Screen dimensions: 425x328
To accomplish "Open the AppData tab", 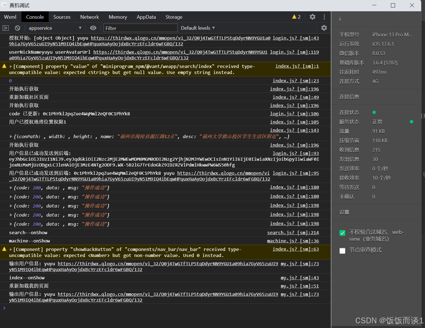I will click(x=146, y=17).
